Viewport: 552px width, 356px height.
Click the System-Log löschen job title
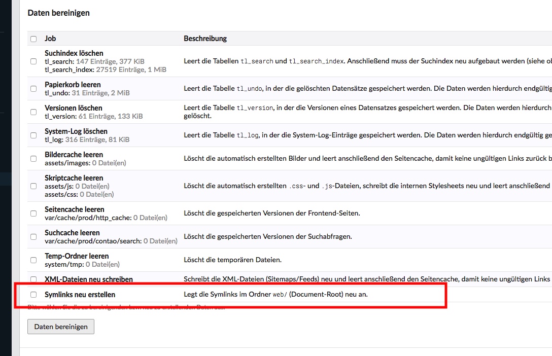76,131
